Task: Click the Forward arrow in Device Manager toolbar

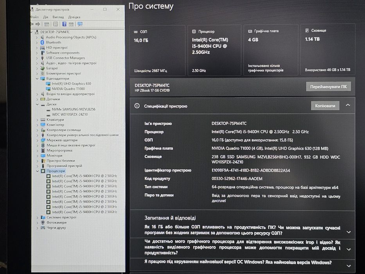Action: [38, 24]
